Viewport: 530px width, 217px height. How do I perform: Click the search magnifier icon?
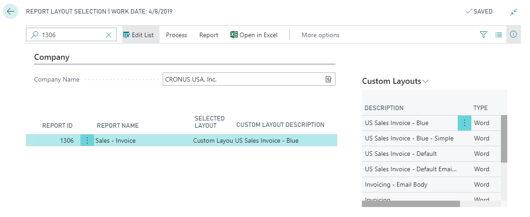[35, 35]
